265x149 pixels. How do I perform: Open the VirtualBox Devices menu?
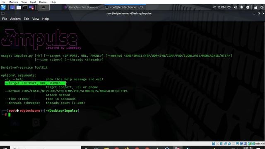pos(43,2)
